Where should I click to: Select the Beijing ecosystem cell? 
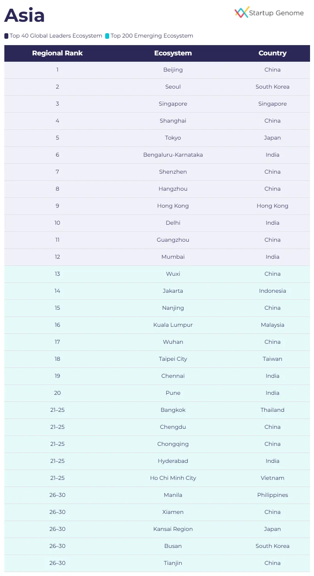(173, 70)
